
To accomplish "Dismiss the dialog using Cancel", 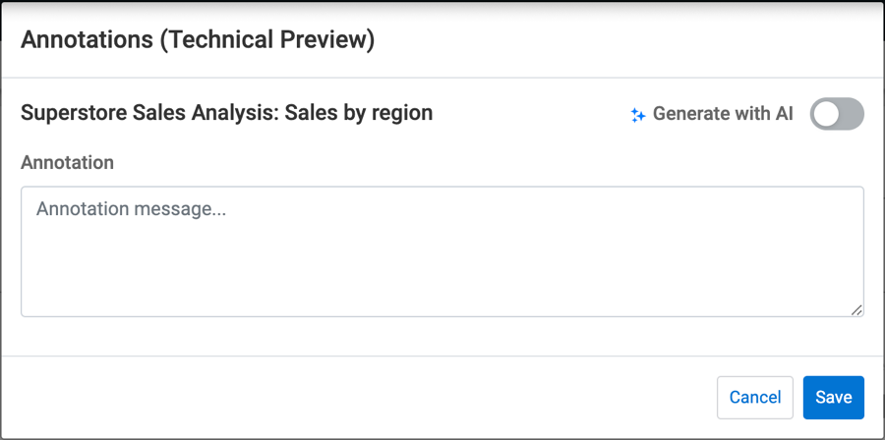I will click(x=755, y=397).
